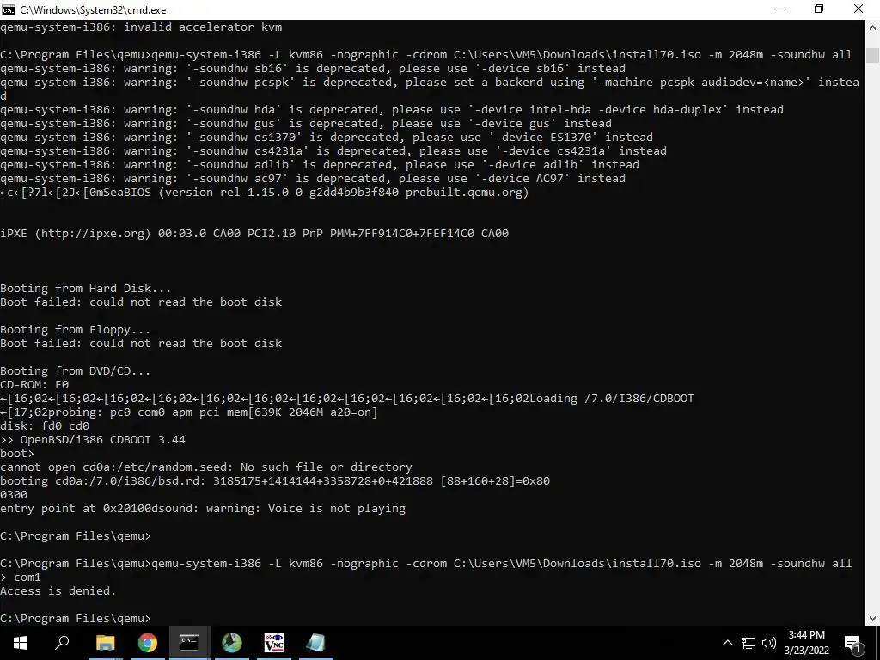Click the '> com1' line

point(21,577)
